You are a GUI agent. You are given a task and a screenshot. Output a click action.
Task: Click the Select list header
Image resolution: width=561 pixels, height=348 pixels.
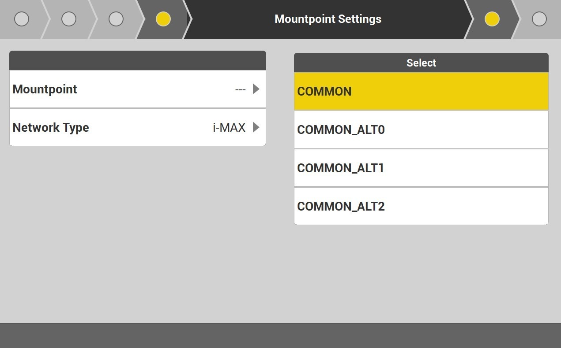click(x=421, y=63)
